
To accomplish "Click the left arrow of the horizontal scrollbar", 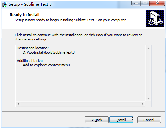I will pos(18,104).
